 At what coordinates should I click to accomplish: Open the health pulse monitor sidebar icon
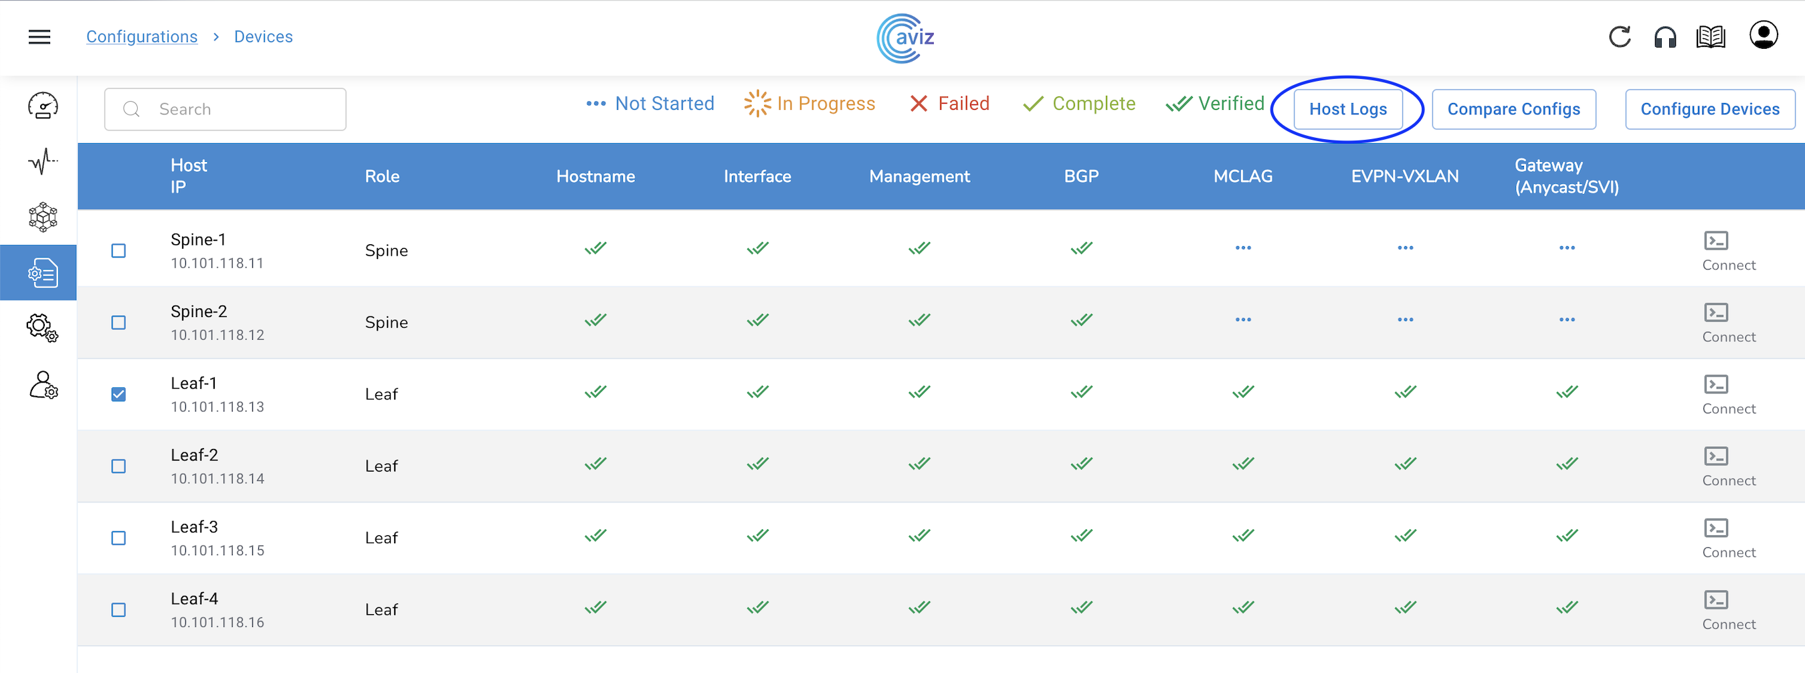click(43, 161)
